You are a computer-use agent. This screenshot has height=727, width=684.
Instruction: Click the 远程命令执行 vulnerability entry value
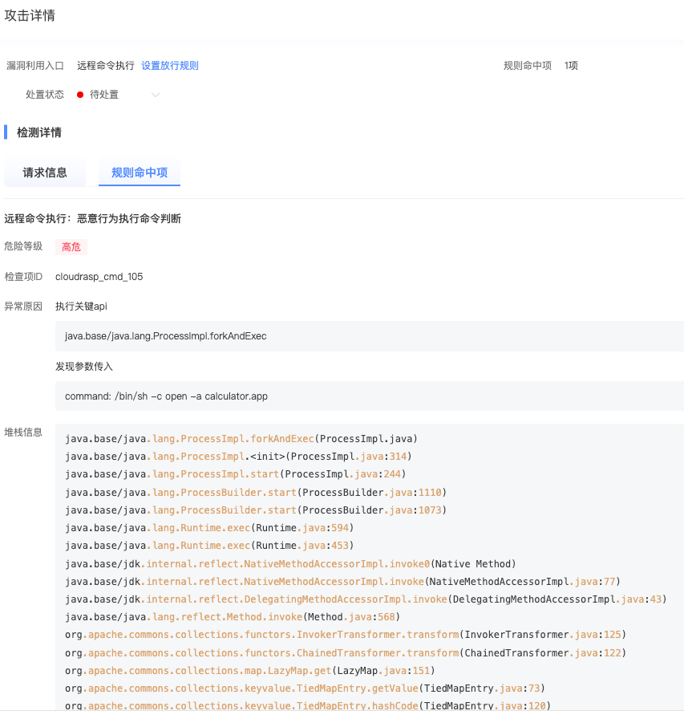pos(106,66)
